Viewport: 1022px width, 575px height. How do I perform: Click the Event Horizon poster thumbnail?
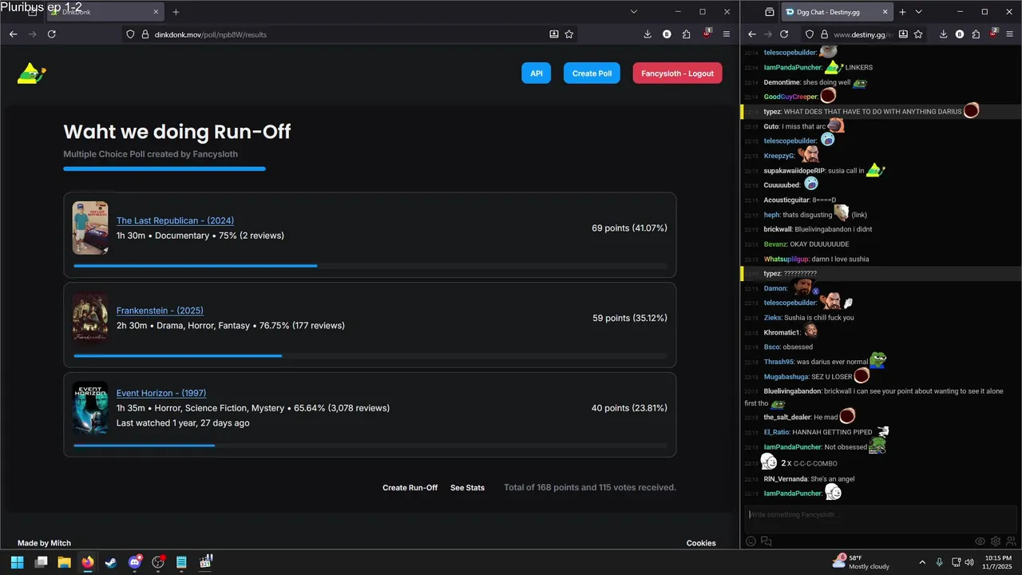pyautogui.click(x=90, y=407)
